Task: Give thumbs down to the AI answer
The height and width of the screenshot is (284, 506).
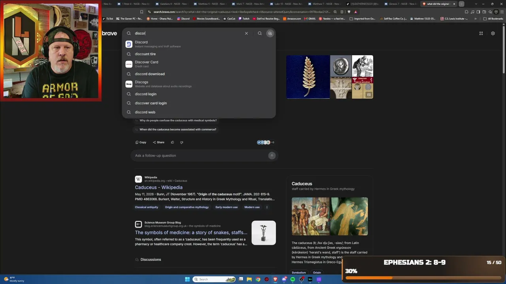Action: [x=181, y=142]
